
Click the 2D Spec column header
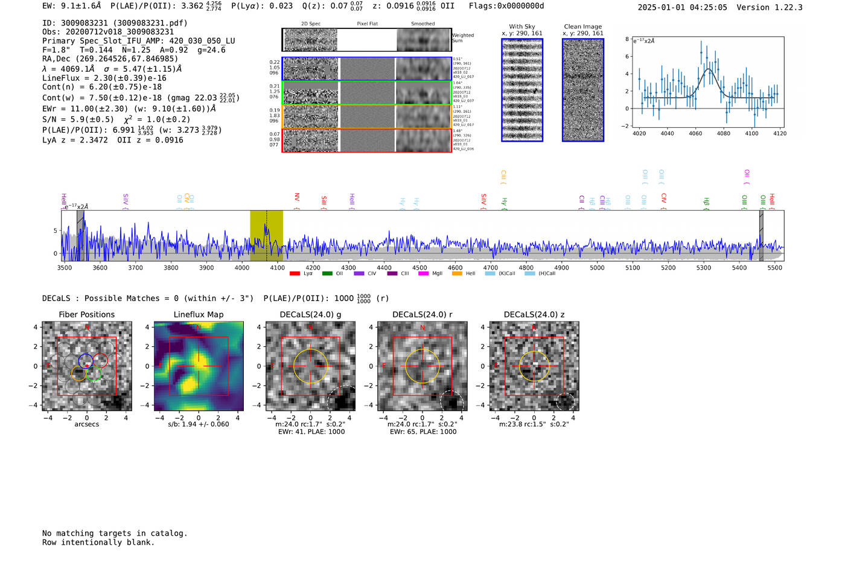coord(311,24)
